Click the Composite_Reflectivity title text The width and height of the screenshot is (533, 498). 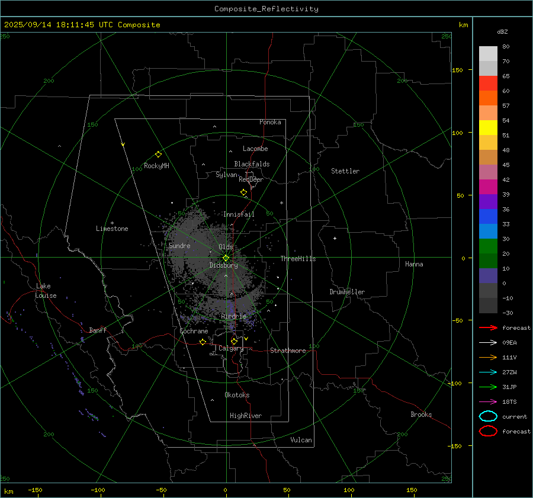[266, 9]
